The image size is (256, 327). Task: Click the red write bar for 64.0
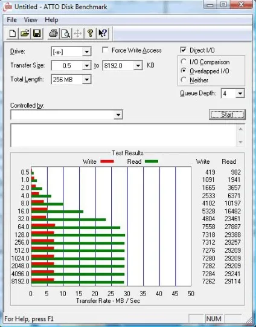click(x=43, y=225)
